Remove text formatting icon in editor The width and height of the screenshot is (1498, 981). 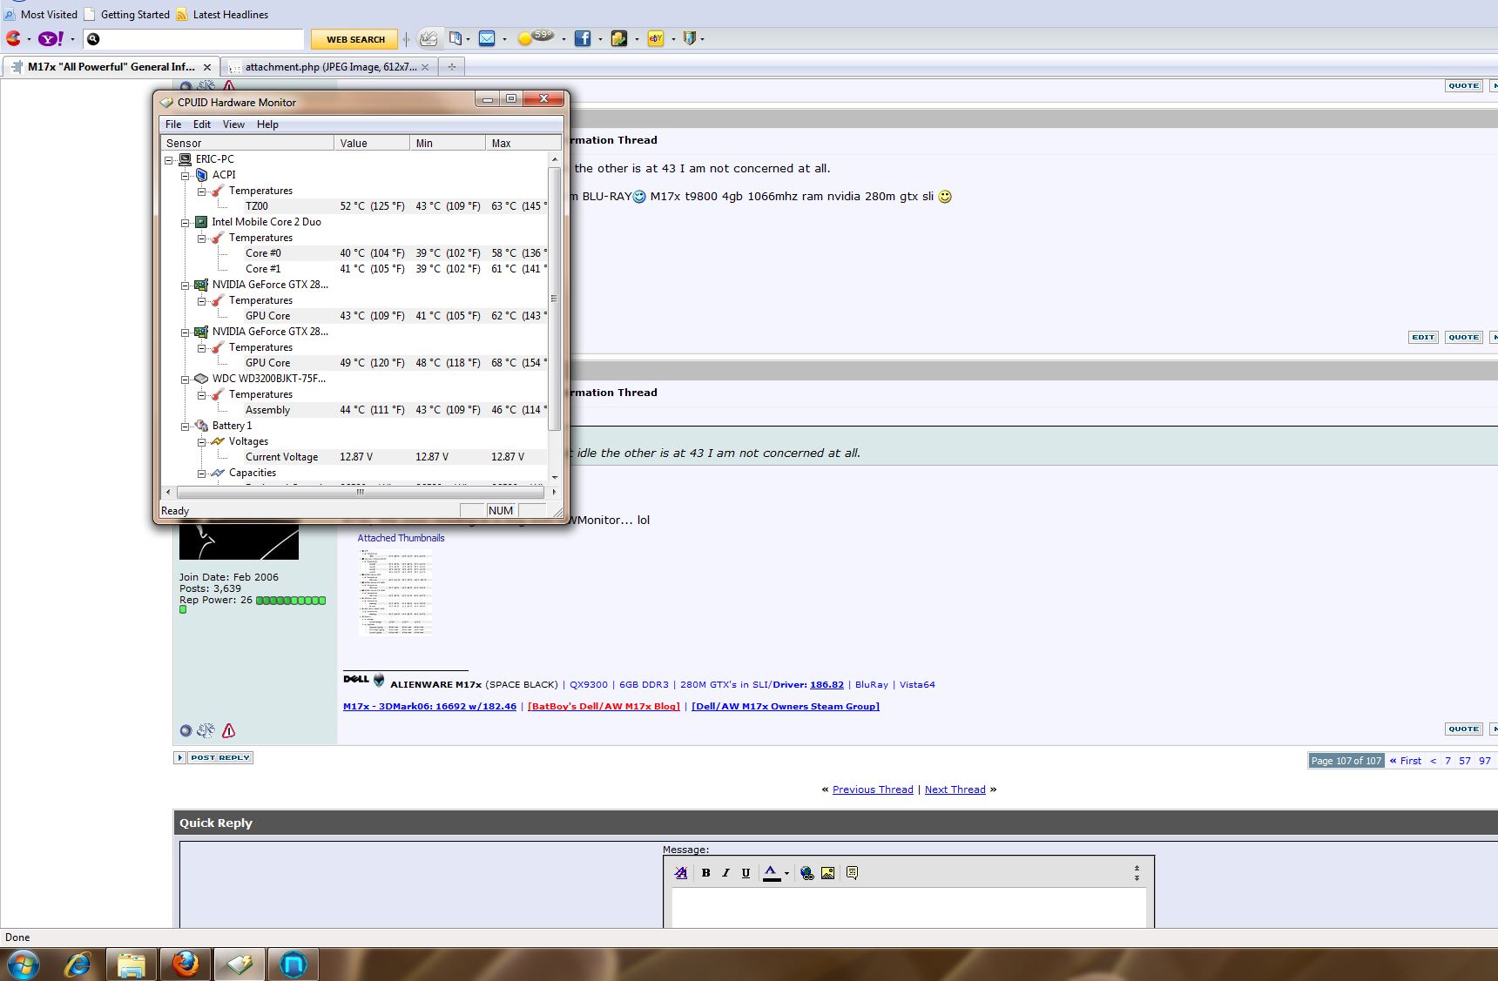(x=681, y=873)
